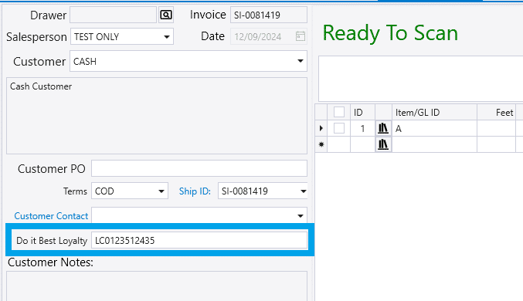Click the Customer Notes text area
Viewport: 523px width, 301px height.
[x=157, y=286]
